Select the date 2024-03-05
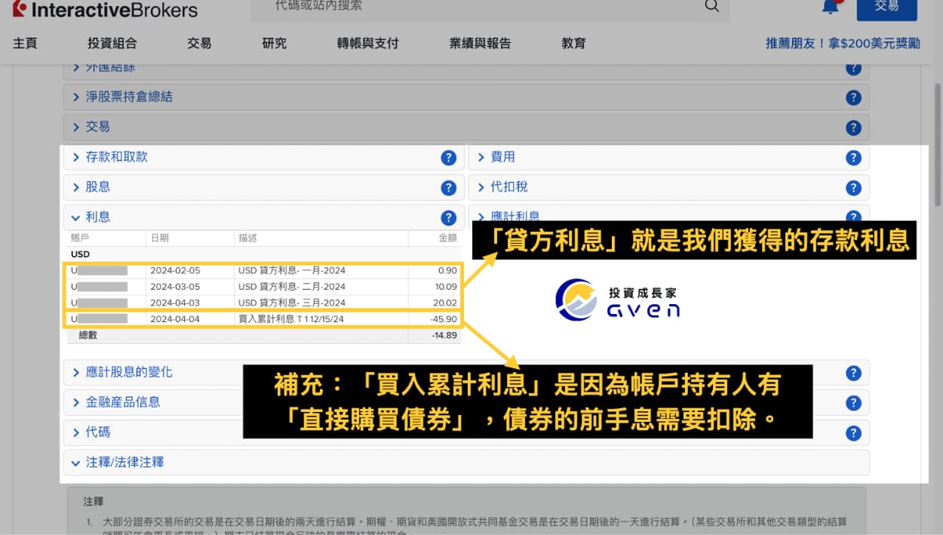This screenshot has height=535, width=943. click(x=175, y=287)
